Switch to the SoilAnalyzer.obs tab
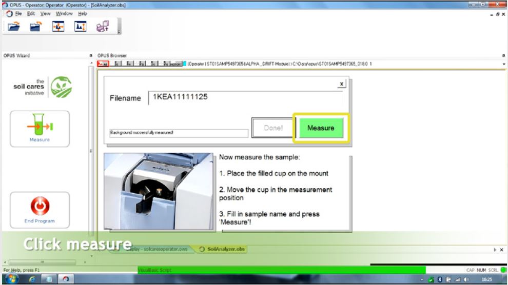Screen dimensions: 508x285 222,249
